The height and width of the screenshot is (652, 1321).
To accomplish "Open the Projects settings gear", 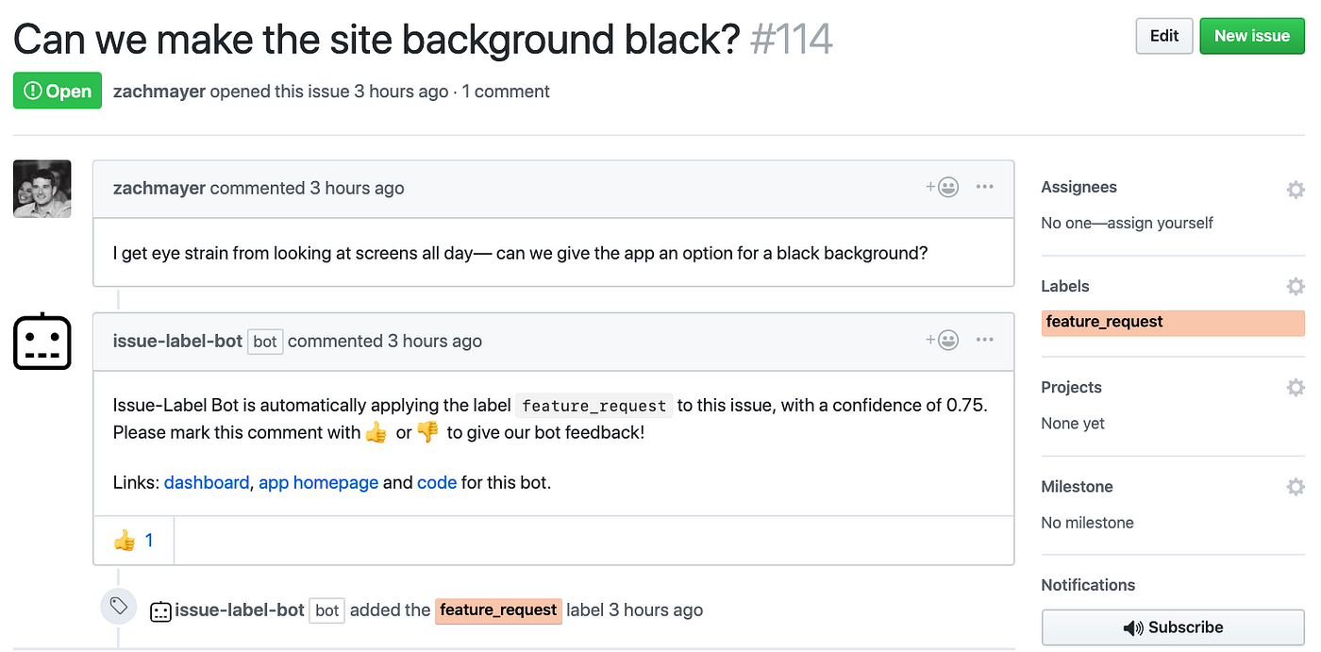I will point(1296,388).
